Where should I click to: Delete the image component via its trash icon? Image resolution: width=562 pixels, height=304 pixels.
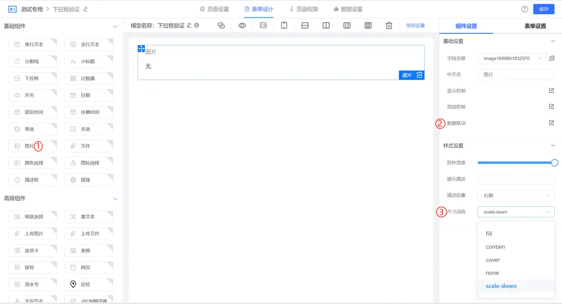pos(420,75)
